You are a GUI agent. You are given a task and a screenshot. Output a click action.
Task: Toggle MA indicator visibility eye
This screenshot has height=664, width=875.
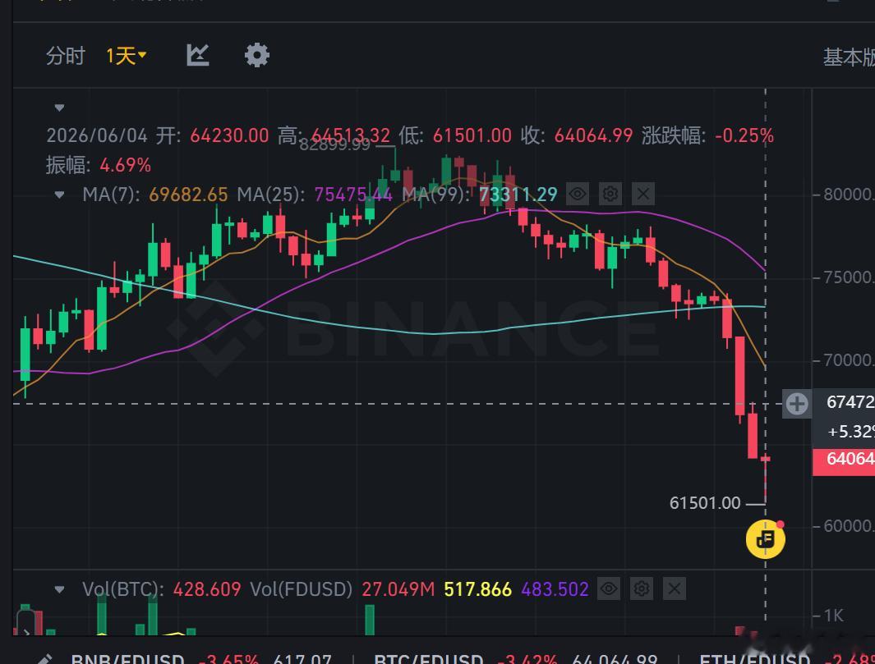pyautogui.click(x=577, y=194)
